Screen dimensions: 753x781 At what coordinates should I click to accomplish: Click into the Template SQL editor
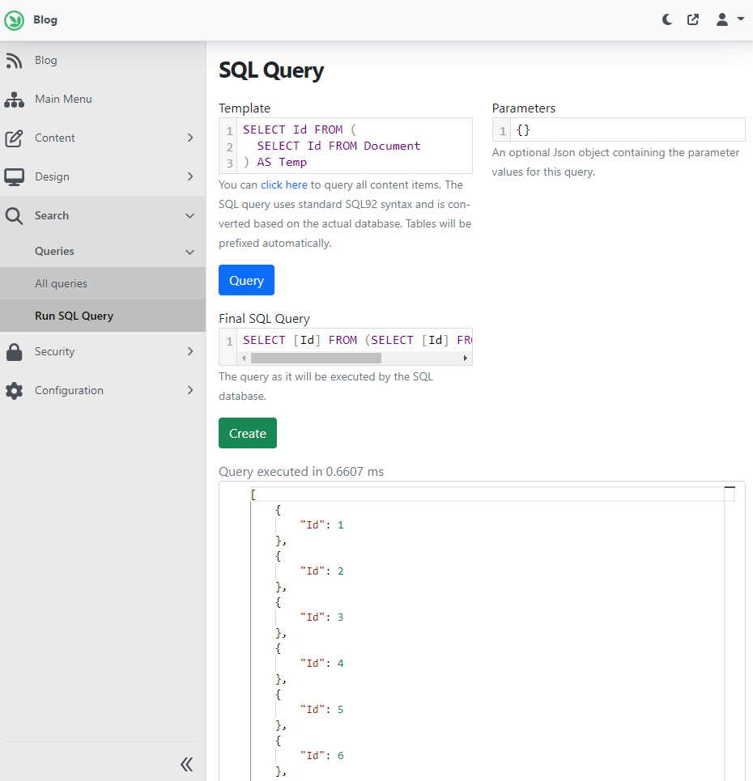(x=346, y=146)
